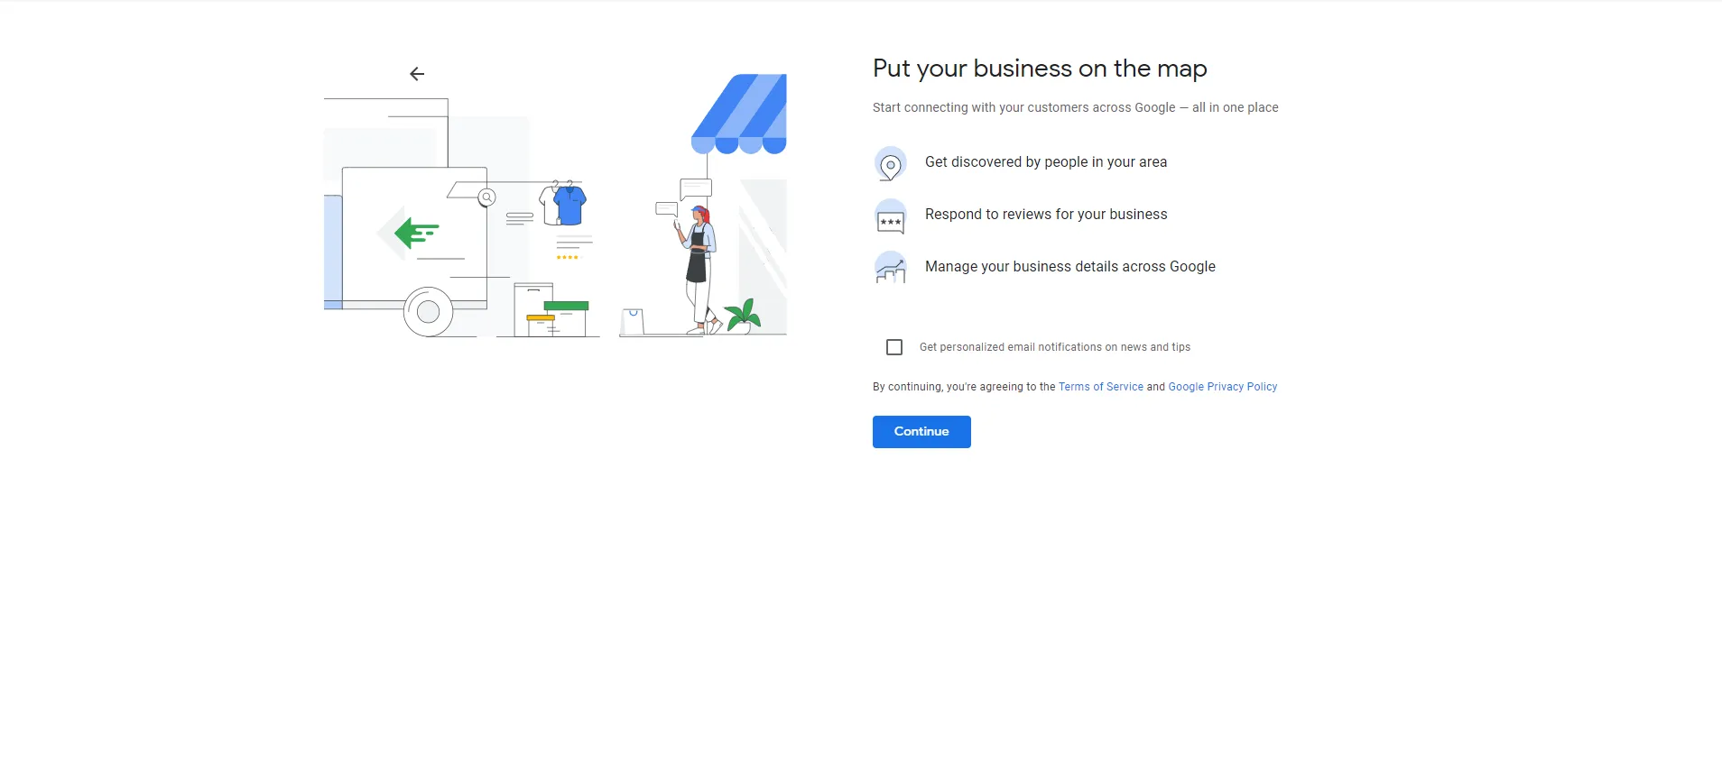Image resolution: width=1722 pixels, height=771 pixels.
Task: Enable personalized email notifications checkbox
Action: 894,347
